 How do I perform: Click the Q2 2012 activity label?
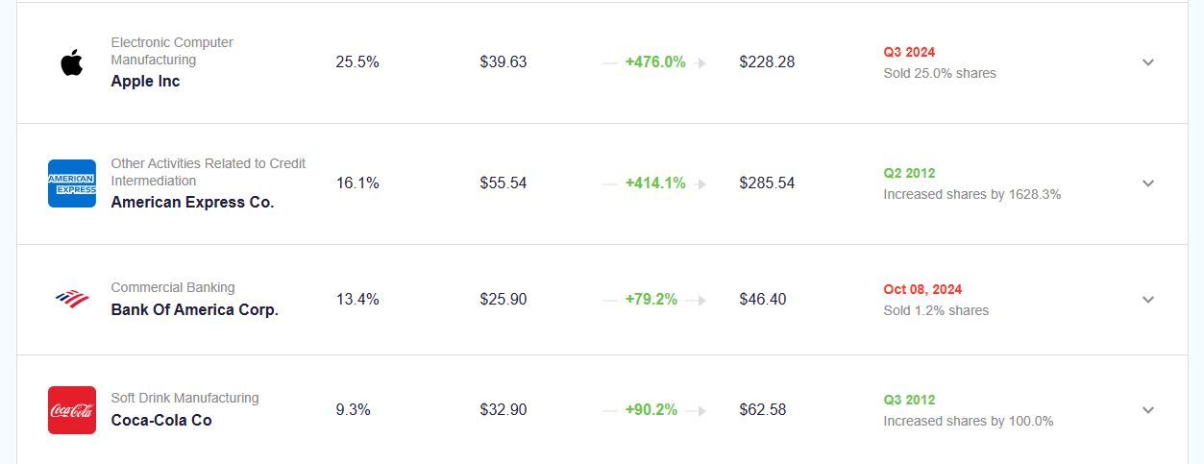tap(909, 173)
